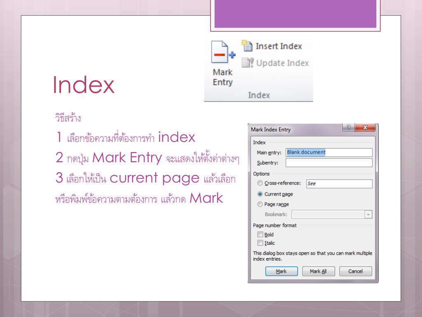Image resolution: width=422 pixels, height=317 pixels.
Task: Click the step 3 text mentioning current page
Action: coord(145,178)
